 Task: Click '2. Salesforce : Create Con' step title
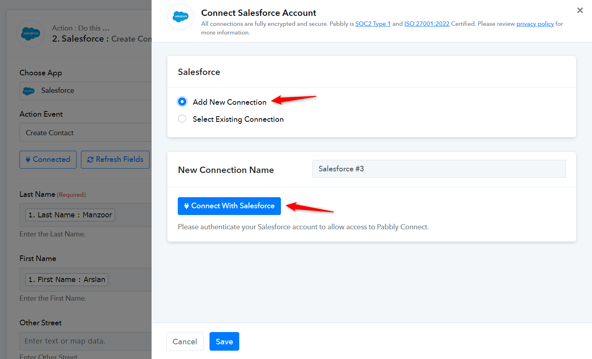102,39
